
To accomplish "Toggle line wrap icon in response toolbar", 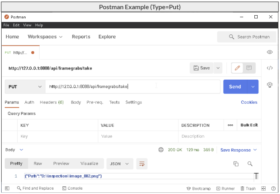I will (142, 164).
